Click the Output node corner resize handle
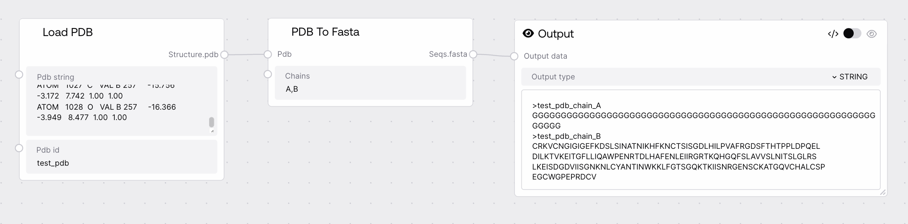 [883, 192]
